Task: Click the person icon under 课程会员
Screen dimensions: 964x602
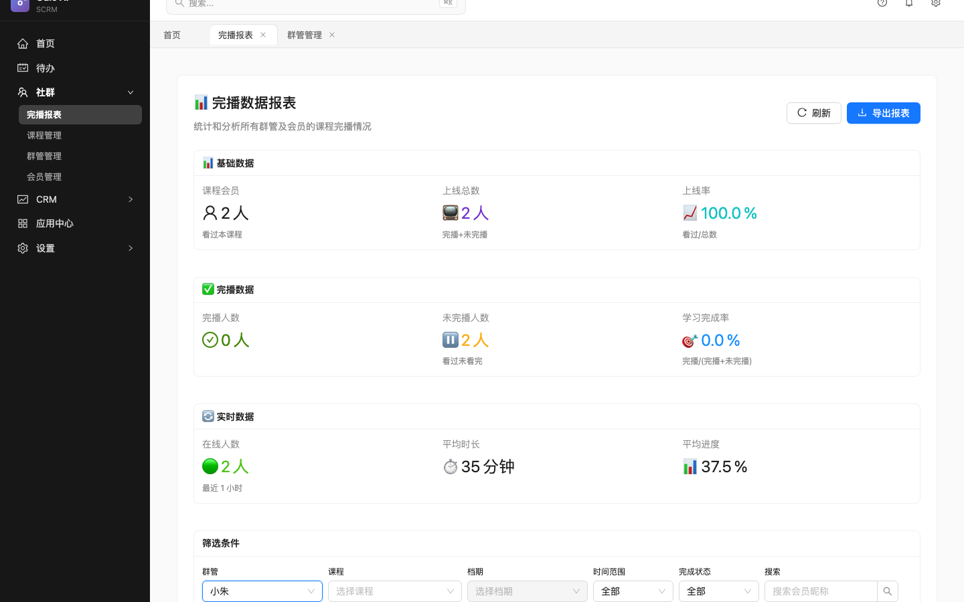Action: coord(210,213)
